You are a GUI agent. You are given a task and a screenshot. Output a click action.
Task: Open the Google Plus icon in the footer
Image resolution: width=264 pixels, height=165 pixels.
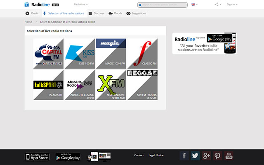point(206,156)
